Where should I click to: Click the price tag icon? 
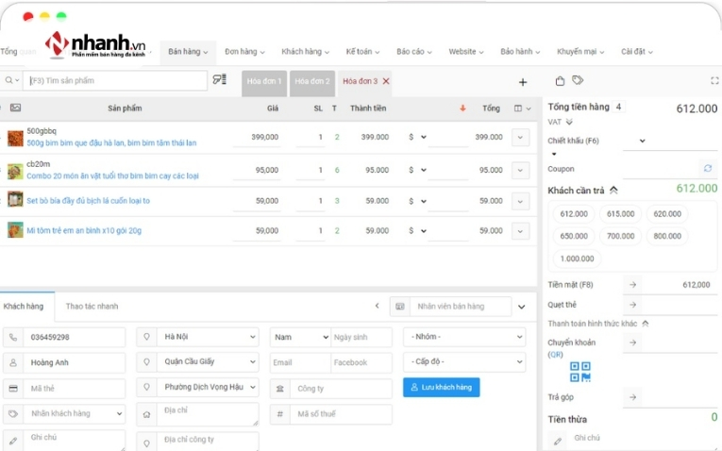coord(578,81)
